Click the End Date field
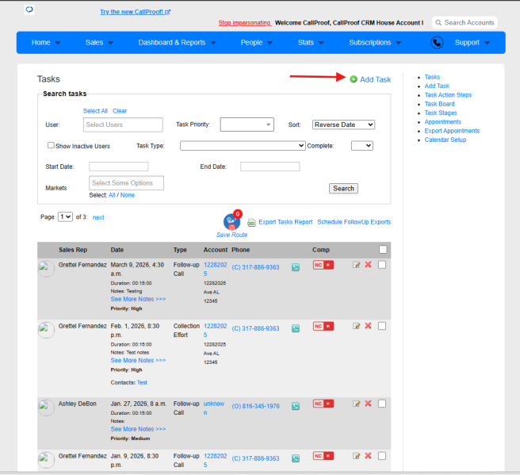 (x=270, y=167)
